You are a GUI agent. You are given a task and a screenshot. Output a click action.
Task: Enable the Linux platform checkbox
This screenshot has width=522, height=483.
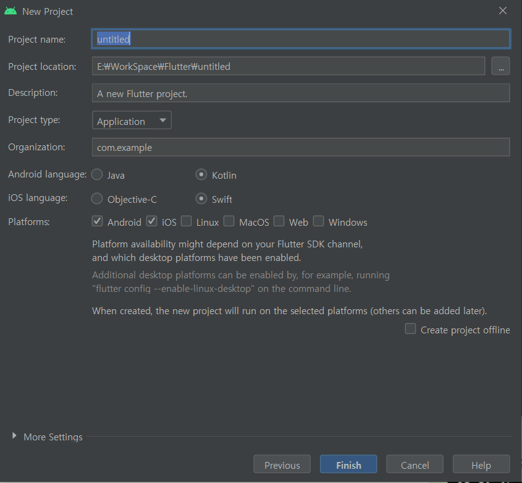tap(187, 221)
